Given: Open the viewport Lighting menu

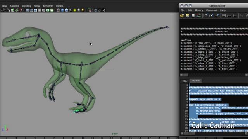Looking at the screenshot, I should pos(27,6).
